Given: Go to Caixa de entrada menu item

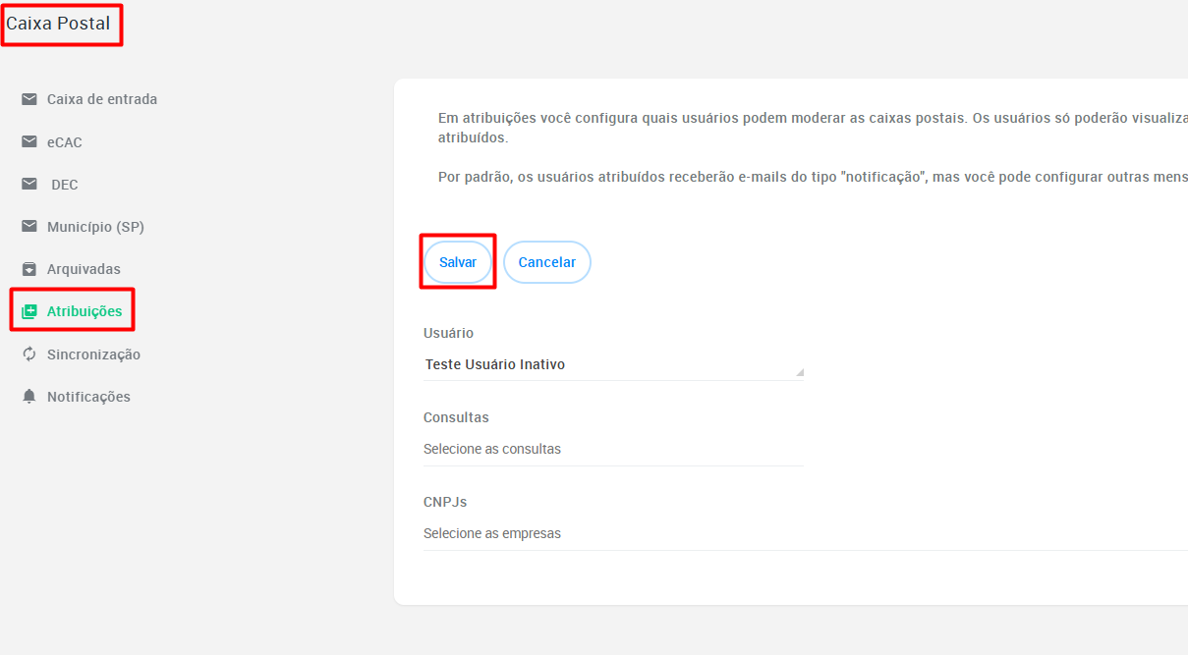Looking at the screenshot, I should click(x=102, y=99).
